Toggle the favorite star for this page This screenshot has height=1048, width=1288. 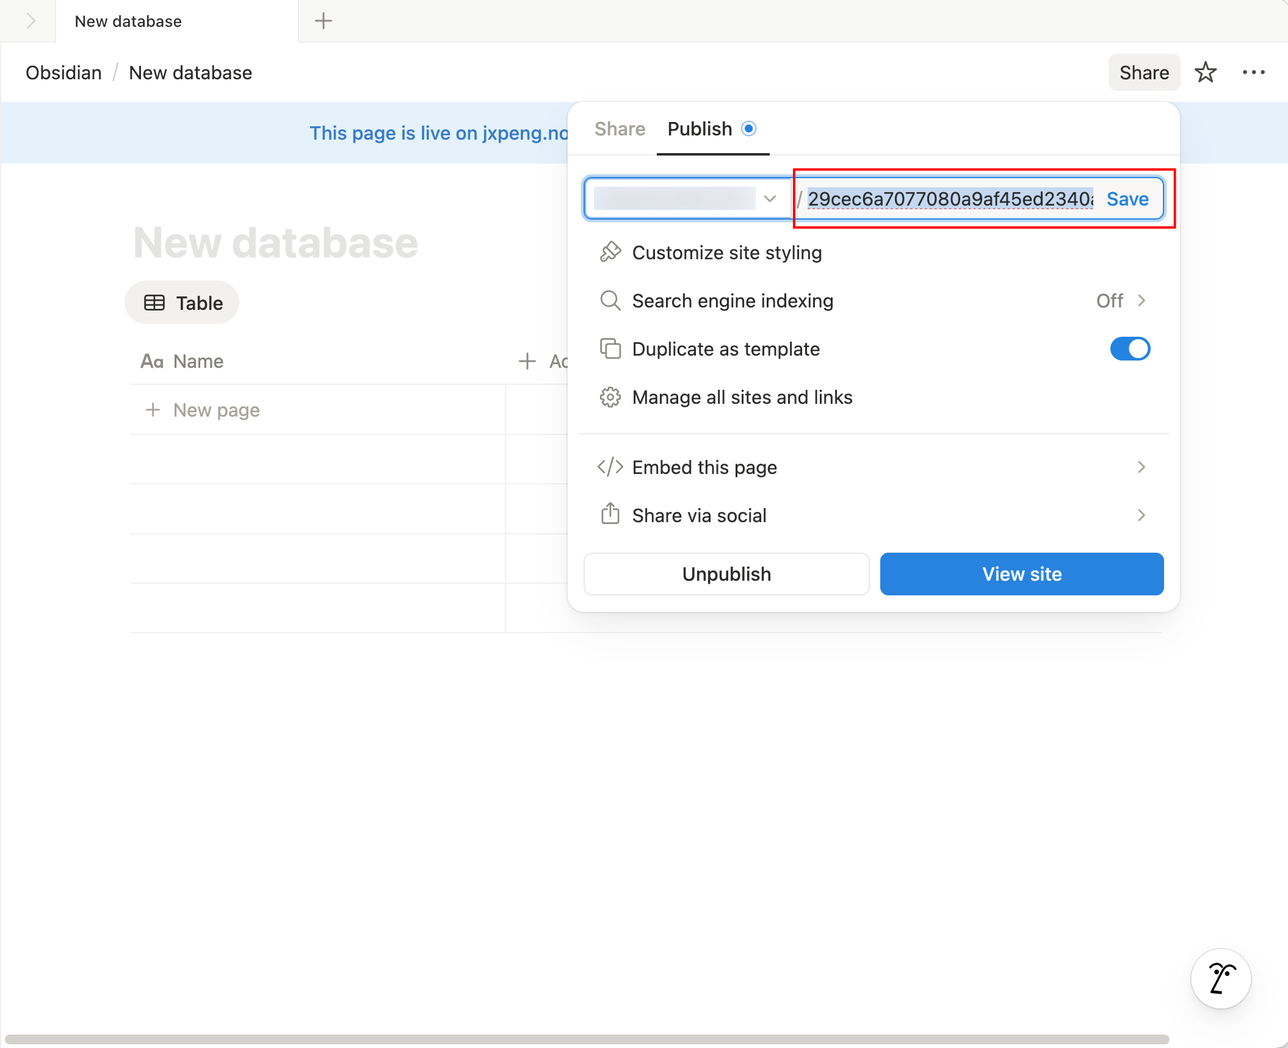(1206, 72)
